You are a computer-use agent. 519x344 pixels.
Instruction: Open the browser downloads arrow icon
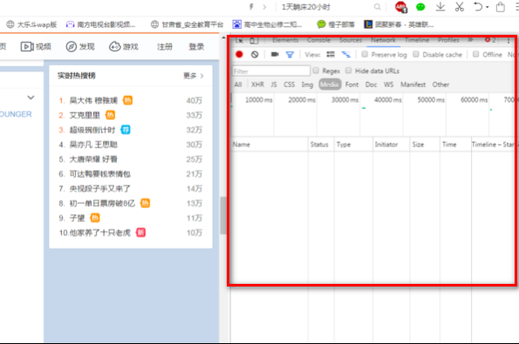pos(440,7)
